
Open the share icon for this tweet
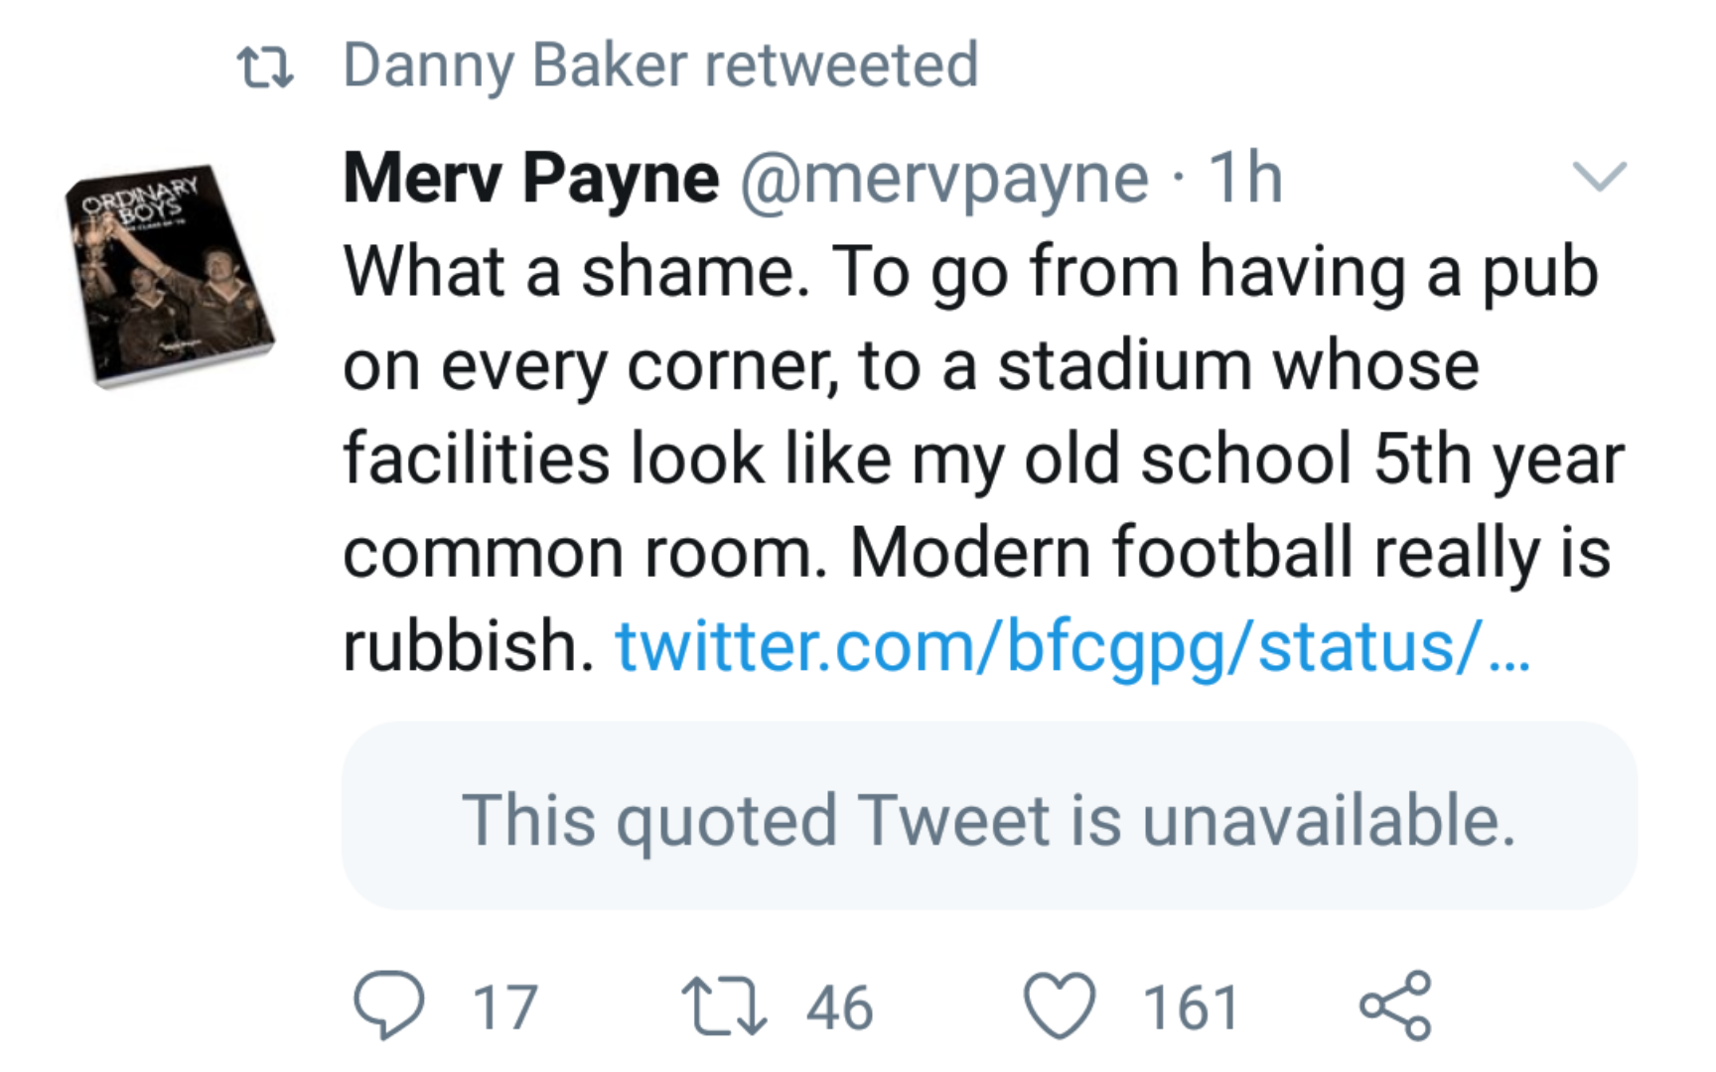click(x=1395, y=1005)
